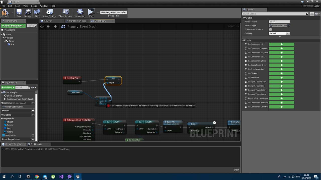Open the Asset menu
The width and height of the screenshot is (321, 180).
[18, 6]
